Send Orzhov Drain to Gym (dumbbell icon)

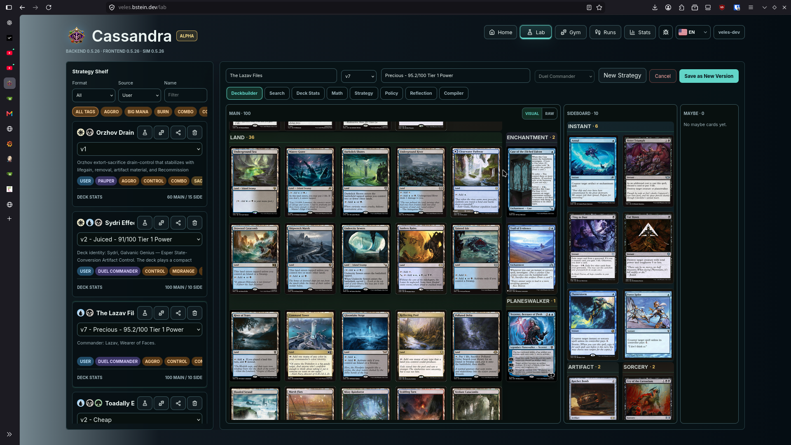pyautogui.click(x=161, y=133)
